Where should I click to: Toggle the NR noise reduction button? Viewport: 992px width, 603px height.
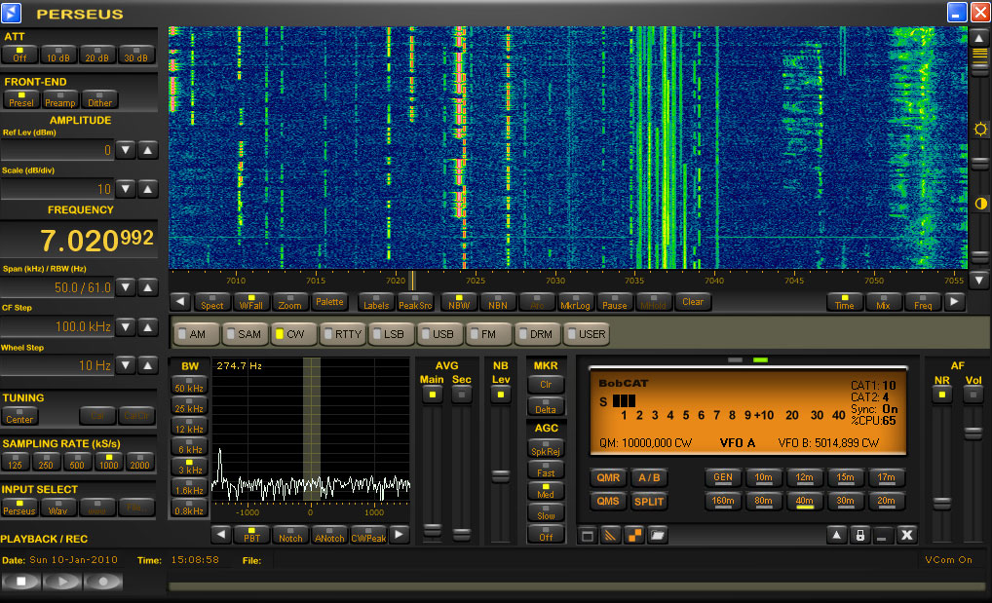point(942,395)
